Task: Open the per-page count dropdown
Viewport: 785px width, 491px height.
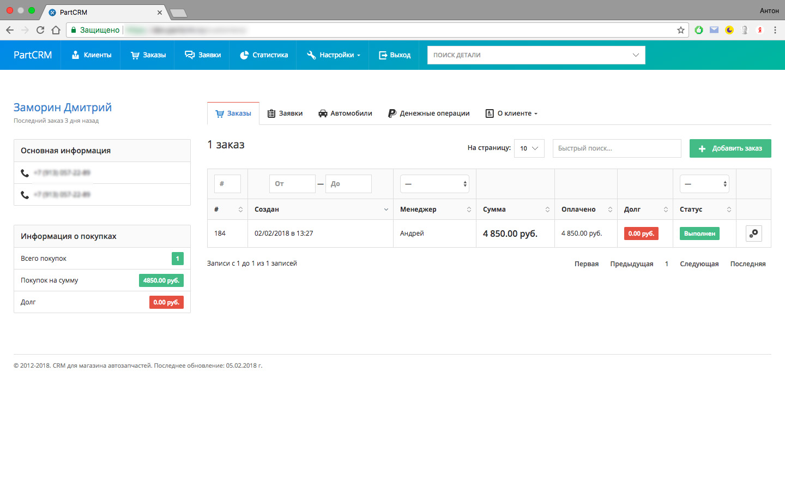Action: [x=529, y=148]
